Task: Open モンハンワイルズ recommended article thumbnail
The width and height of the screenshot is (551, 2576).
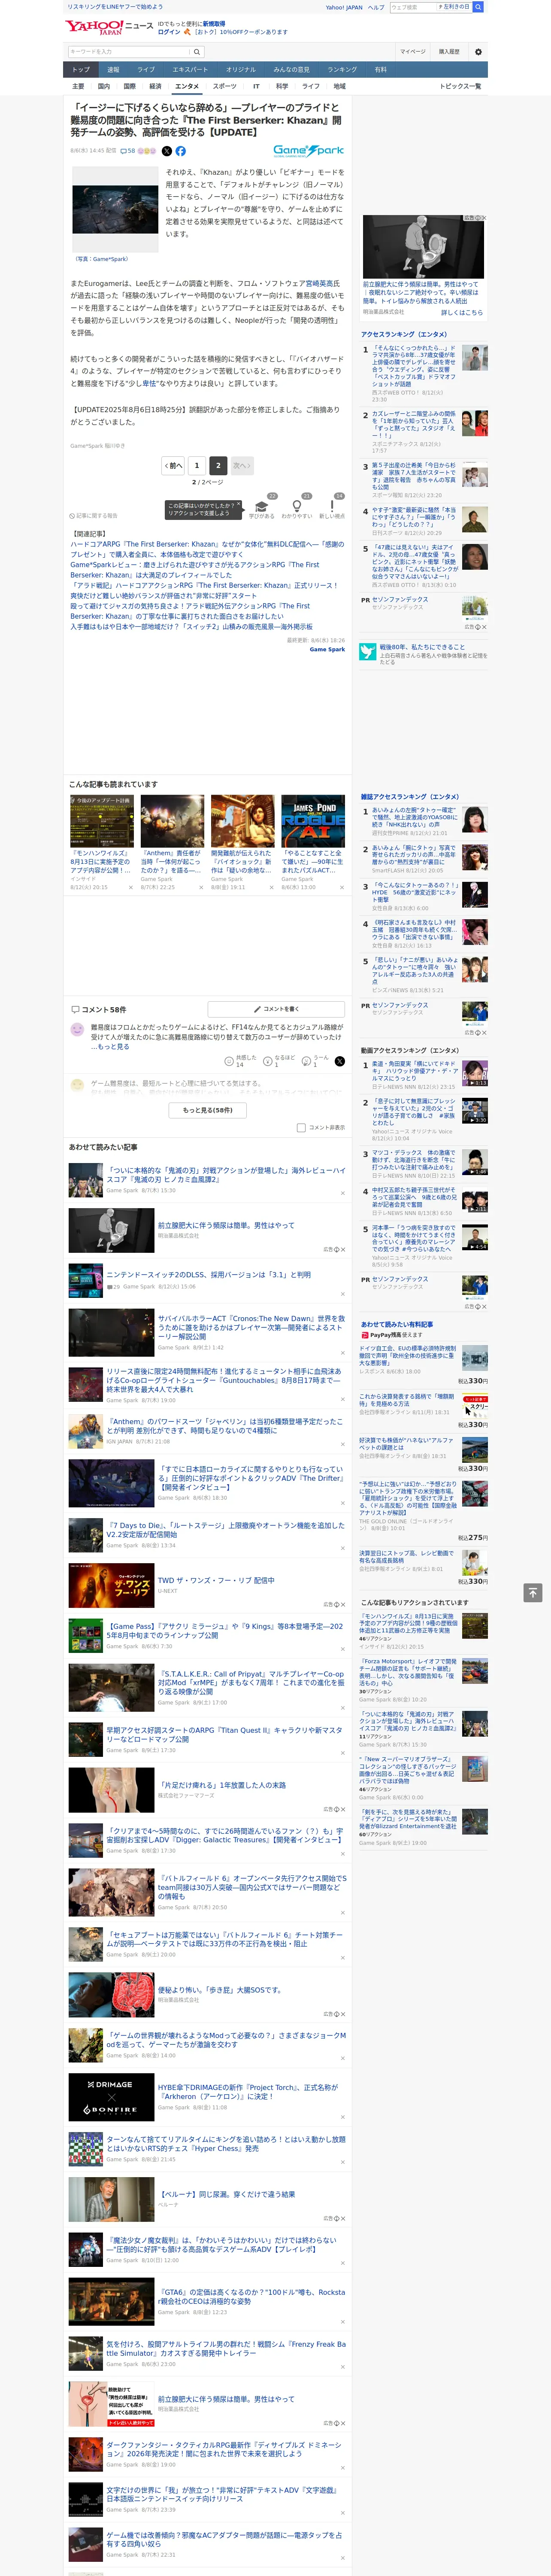Action: [x=102, y=821]
